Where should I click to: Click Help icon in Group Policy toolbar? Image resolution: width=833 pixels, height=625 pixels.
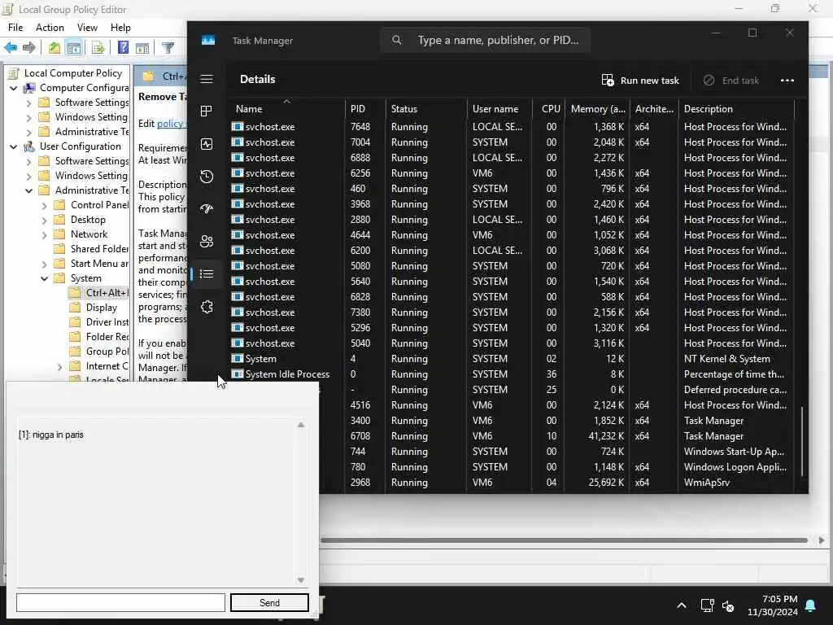tap(123, 48)
